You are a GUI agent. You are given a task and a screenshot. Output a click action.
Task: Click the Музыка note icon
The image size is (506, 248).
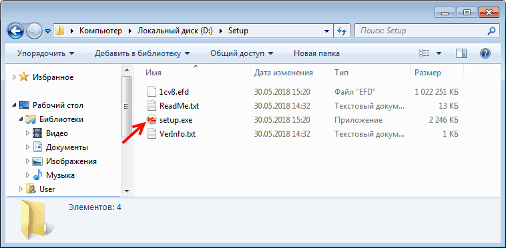(x=38, y=175)
